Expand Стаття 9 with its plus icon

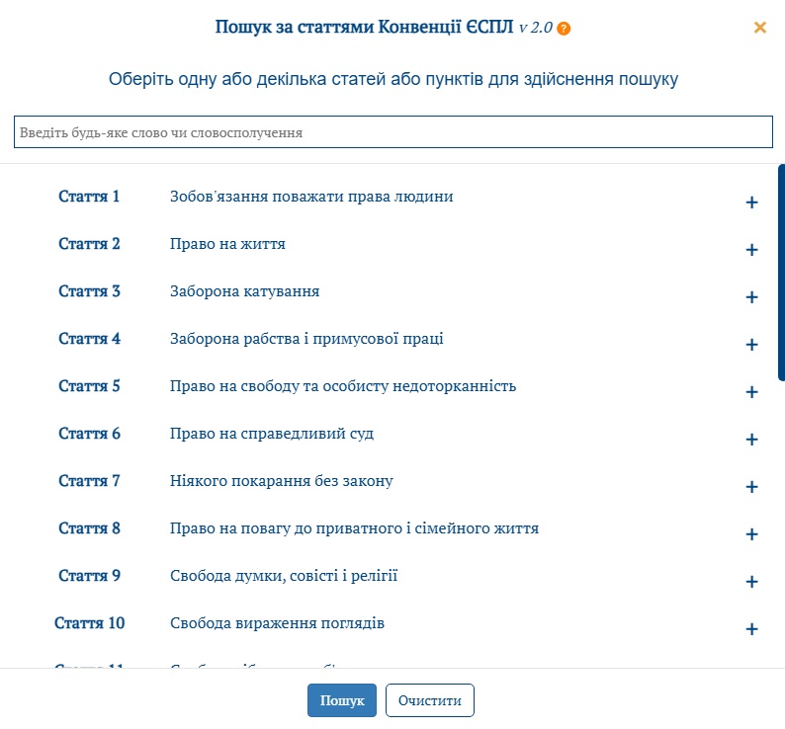click(x=751, y=582)
